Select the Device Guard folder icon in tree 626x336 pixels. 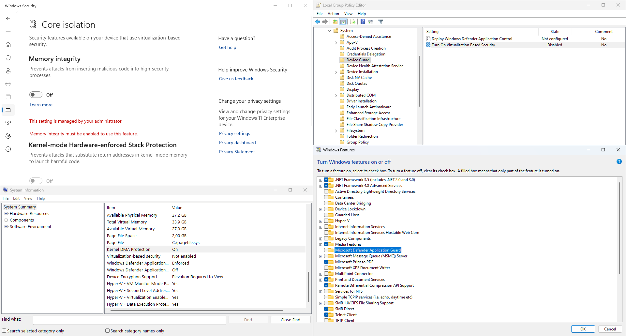[342, 60]
